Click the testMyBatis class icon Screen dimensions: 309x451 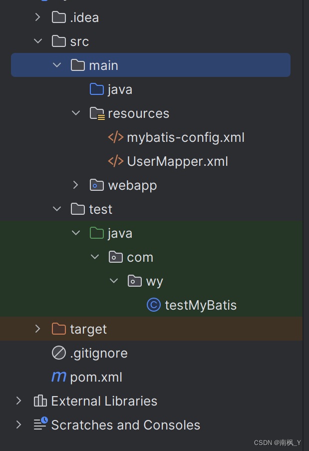(x=154, y=305)
